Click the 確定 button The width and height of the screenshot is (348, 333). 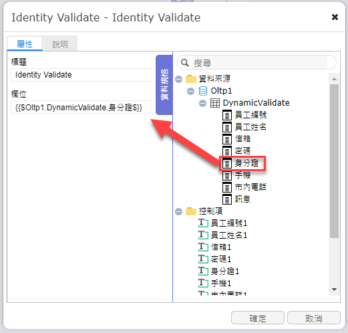tap(258, 318)
